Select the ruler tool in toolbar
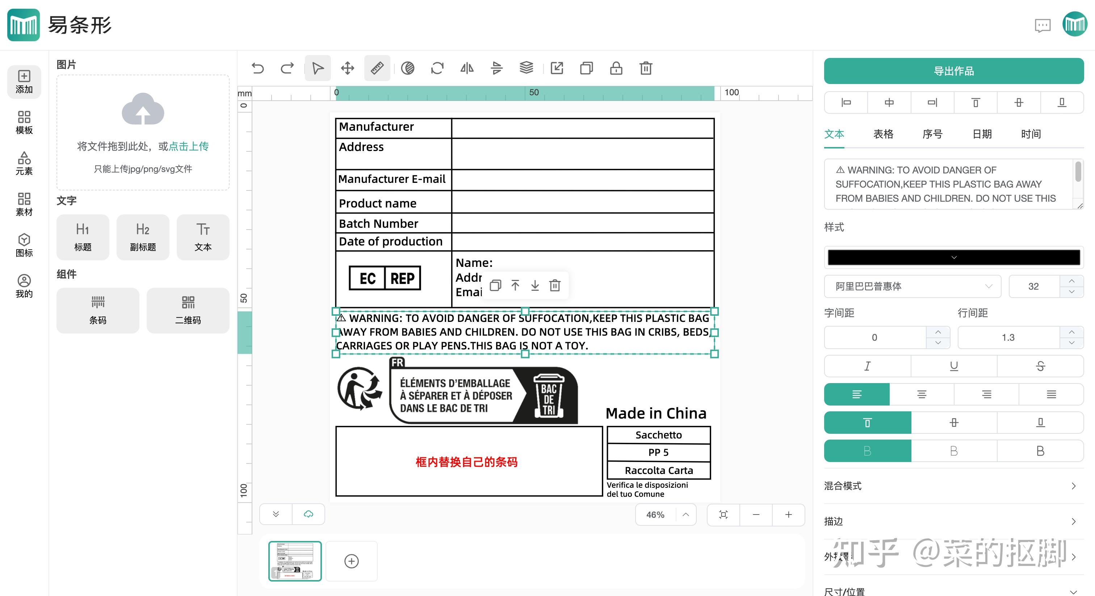1095x596 pixels. coord(377,68)
